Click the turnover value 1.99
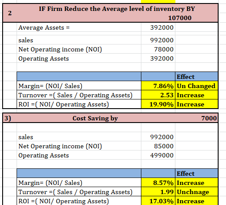 coord(158,192)
